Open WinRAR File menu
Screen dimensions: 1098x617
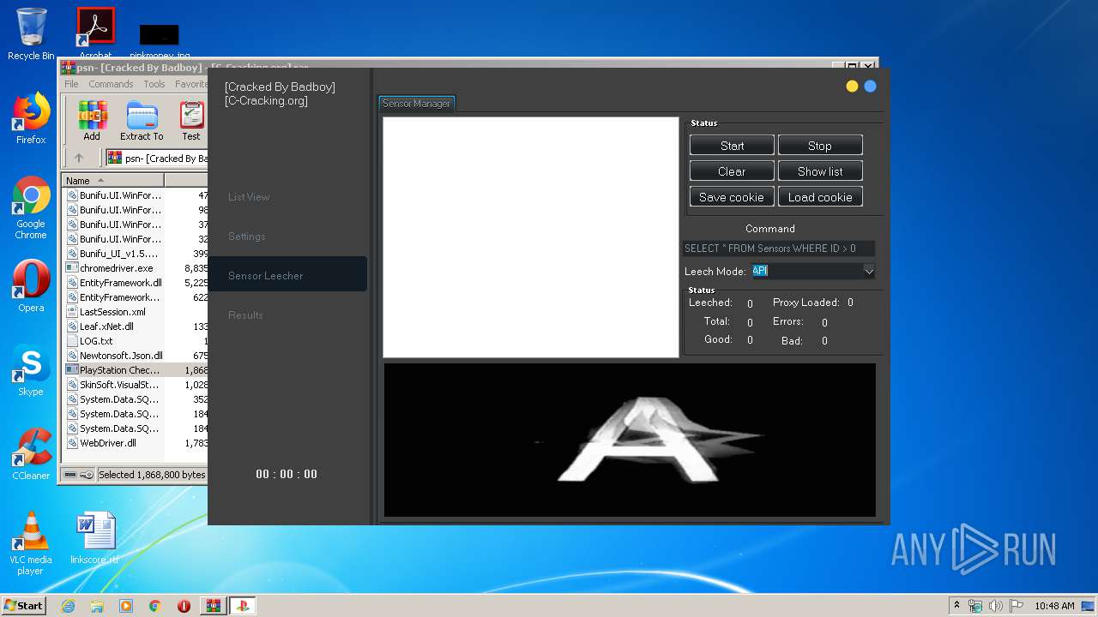pyautogui.click(x=71, y=84)
